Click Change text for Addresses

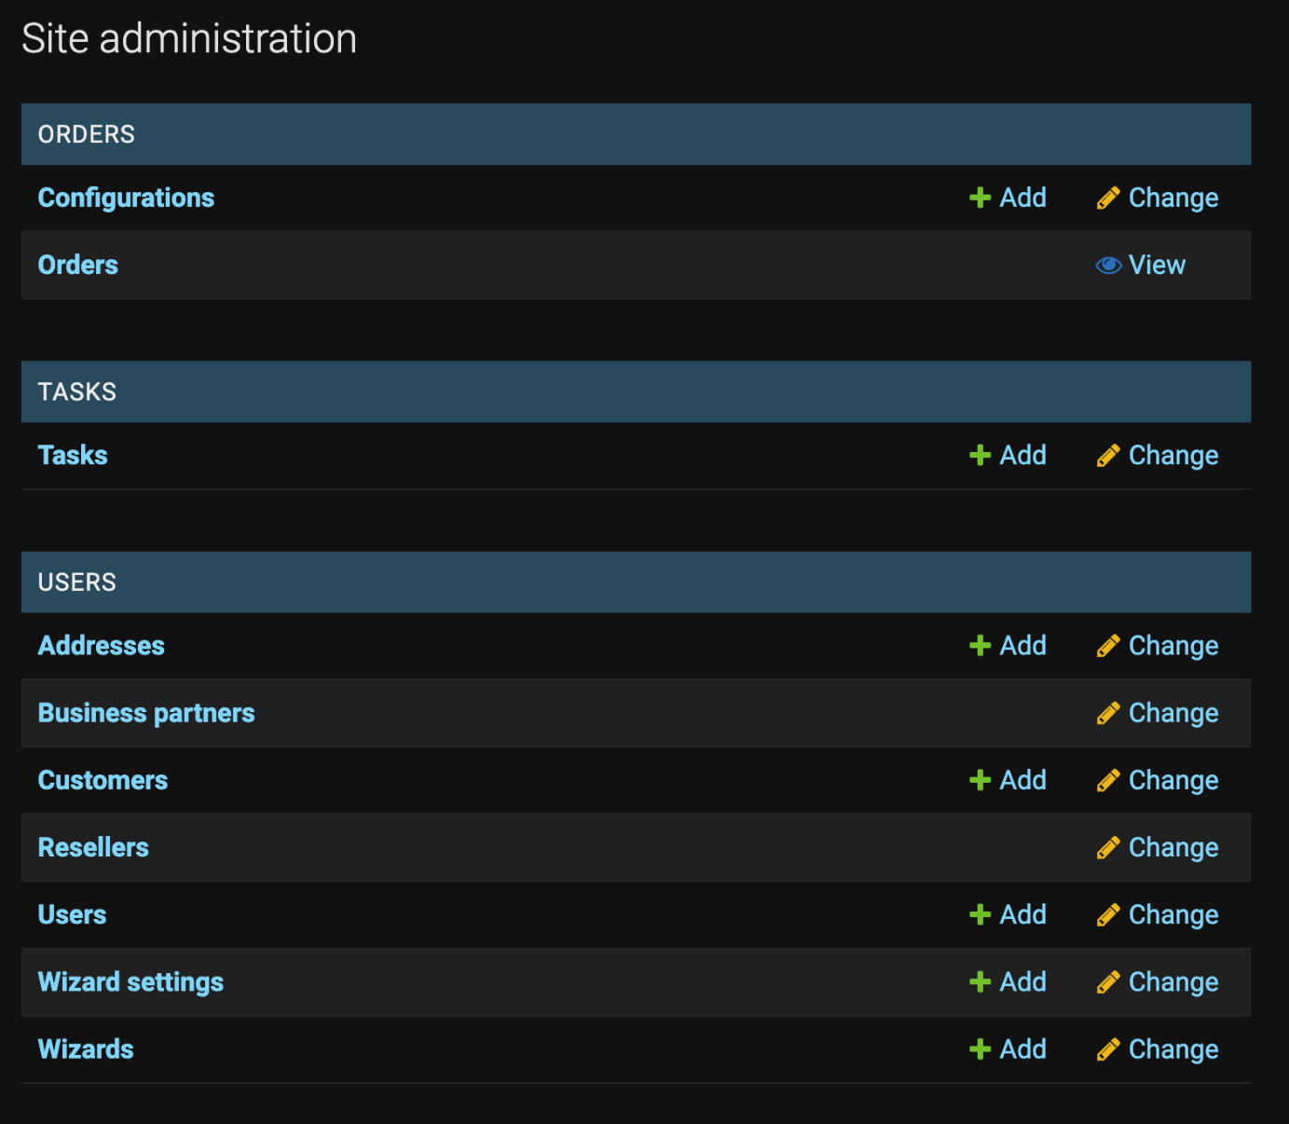(1173, 646)
